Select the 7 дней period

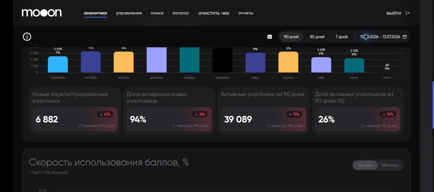(342, 37)
